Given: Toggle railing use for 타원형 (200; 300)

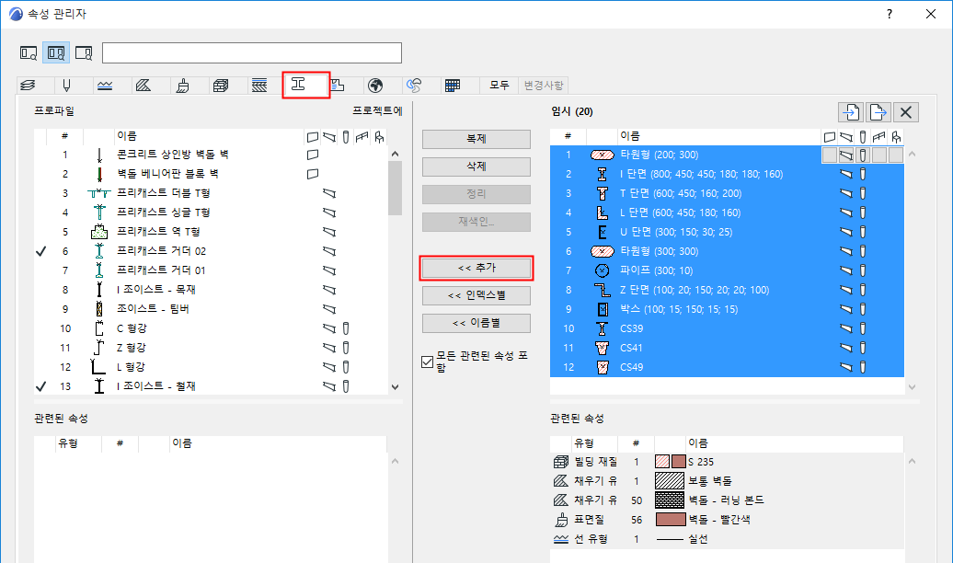Looking at the screenshot, I should [878, 155].
